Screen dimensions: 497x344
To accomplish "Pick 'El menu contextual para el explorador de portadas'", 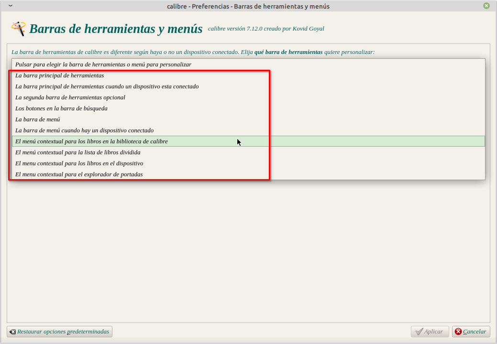I will point(249,174).
